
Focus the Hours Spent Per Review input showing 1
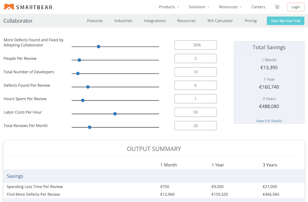point(195,99)
